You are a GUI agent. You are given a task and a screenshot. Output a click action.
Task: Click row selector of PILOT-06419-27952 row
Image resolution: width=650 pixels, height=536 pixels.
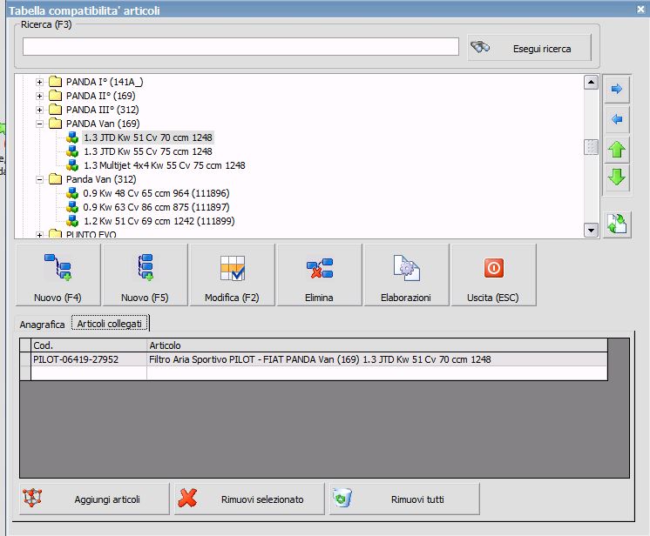[25, 359]
